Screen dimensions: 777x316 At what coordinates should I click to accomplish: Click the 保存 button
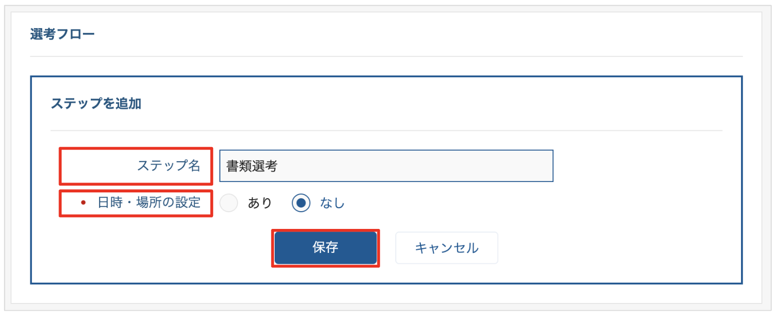point(325,248)
